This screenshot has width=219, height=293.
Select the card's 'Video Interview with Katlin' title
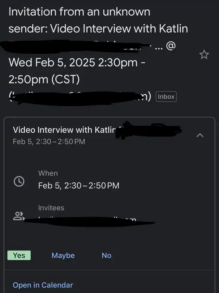point(64,130)
